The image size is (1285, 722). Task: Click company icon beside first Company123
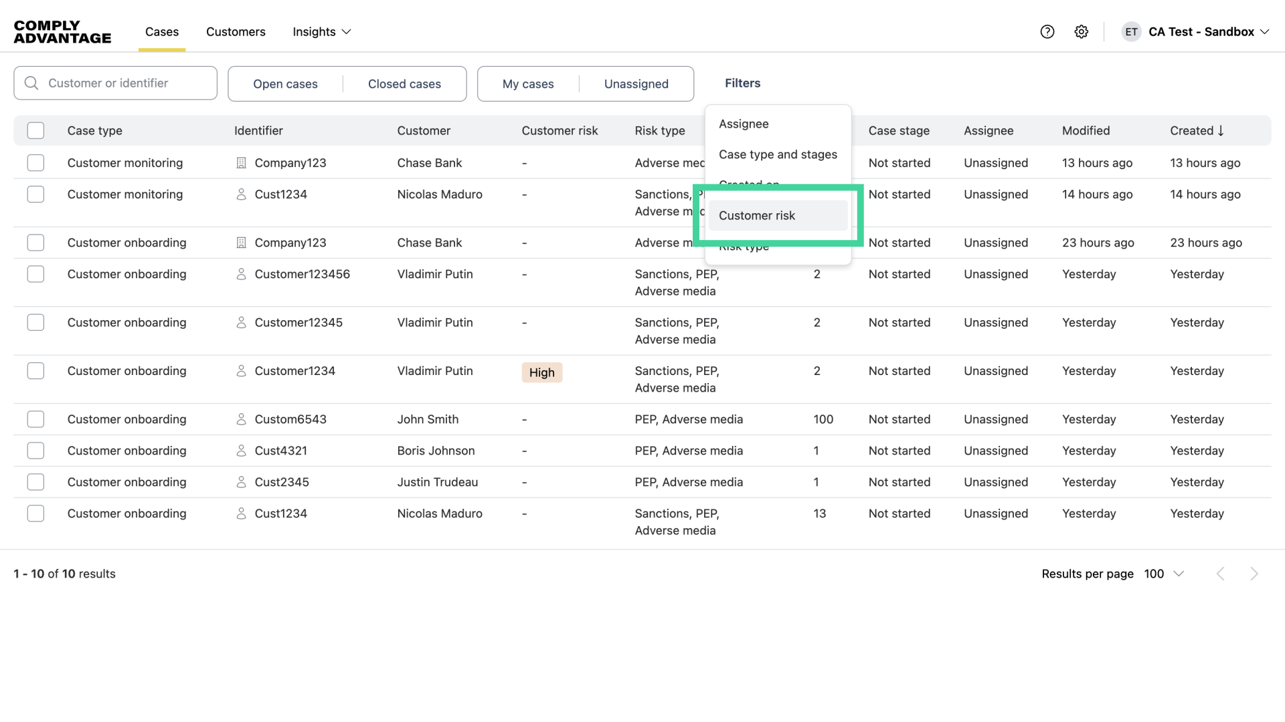tap(242, 163)
